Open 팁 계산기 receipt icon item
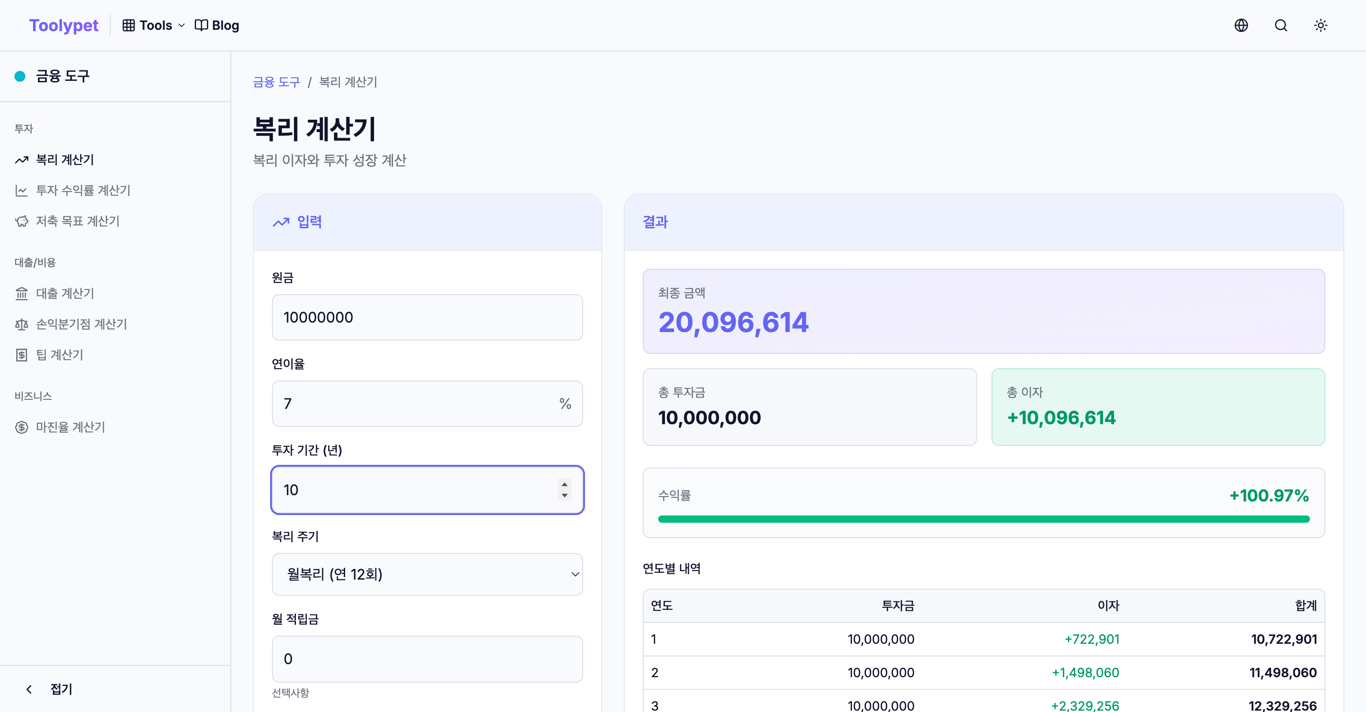This screenshot has height=712, width=1366. [59, 355]
